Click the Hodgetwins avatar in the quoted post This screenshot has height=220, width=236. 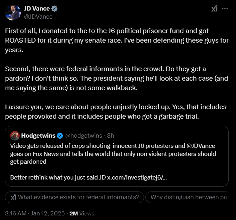click(x=14, y=136)
